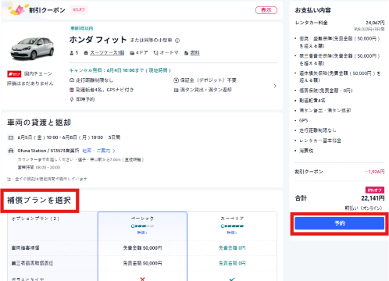Click the オートマ transmission icon

point(155,53)
